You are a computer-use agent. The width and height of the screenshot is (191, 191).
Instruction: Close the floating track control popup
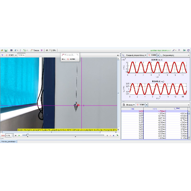tap(78, 55)
